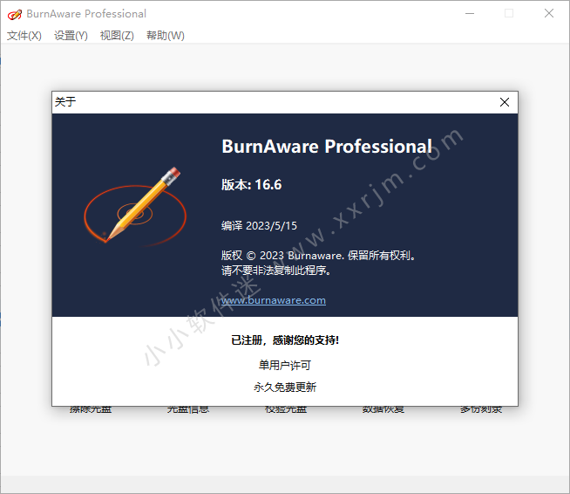Click the BurnAware Professional heading in dialog

click(x=327, y=147)
